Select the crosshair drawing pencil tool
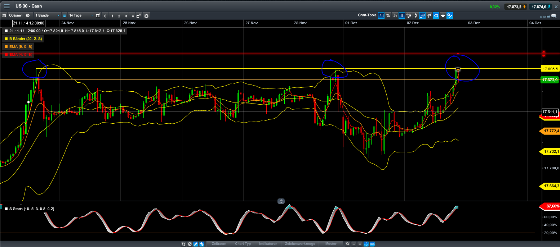Image resolution: width=560 pixels, height=247 pixels. 408,15
